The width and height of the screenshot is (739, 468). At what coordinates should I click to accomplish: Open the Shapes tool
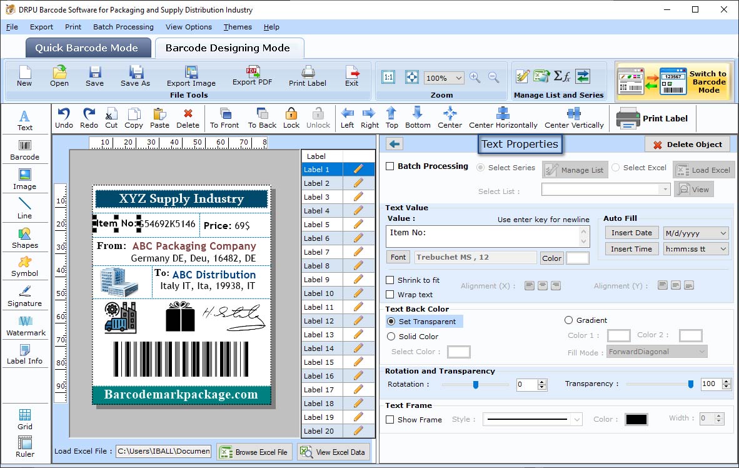click(24, 238)
